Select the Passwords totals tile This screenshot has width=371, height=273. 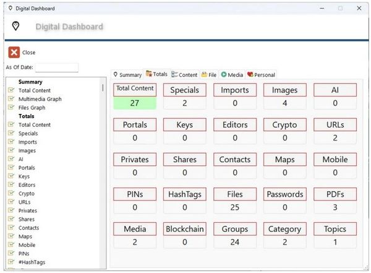tap(285, 194)
